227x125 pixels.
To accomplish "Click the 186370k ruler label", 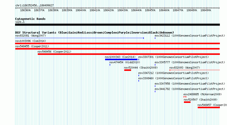I will tap(39, 10).
